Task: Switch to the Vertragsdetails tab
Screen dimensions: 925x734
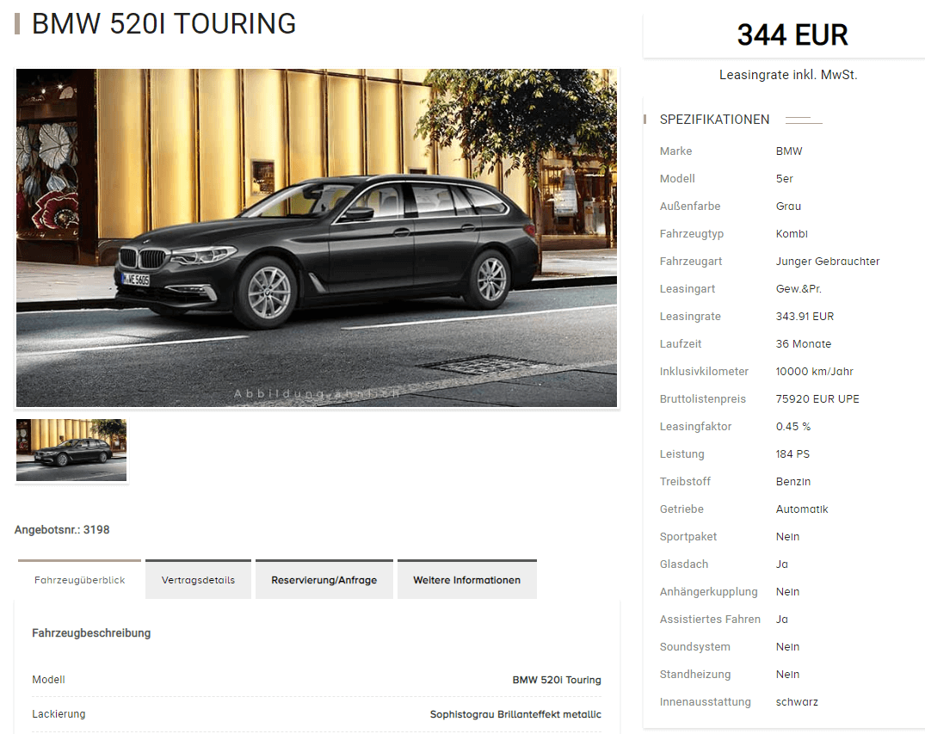Action: (x=198, y=579)
